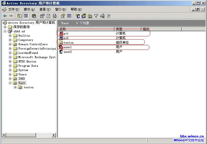207x144 pixels.
Task: Expand the Builtin container
Action: 10,36
